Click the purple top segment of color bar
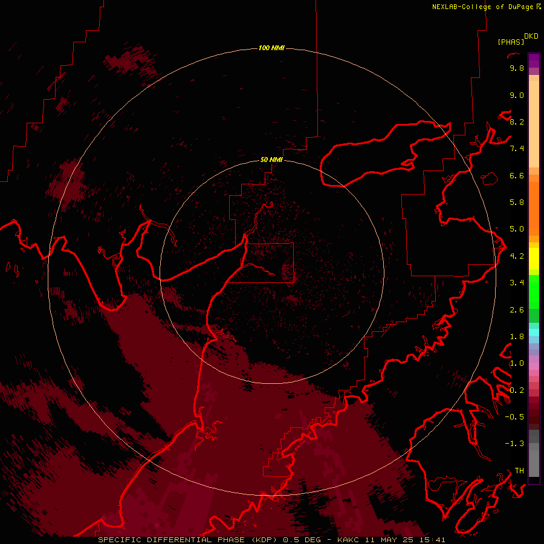 click(x=534, y=60)
